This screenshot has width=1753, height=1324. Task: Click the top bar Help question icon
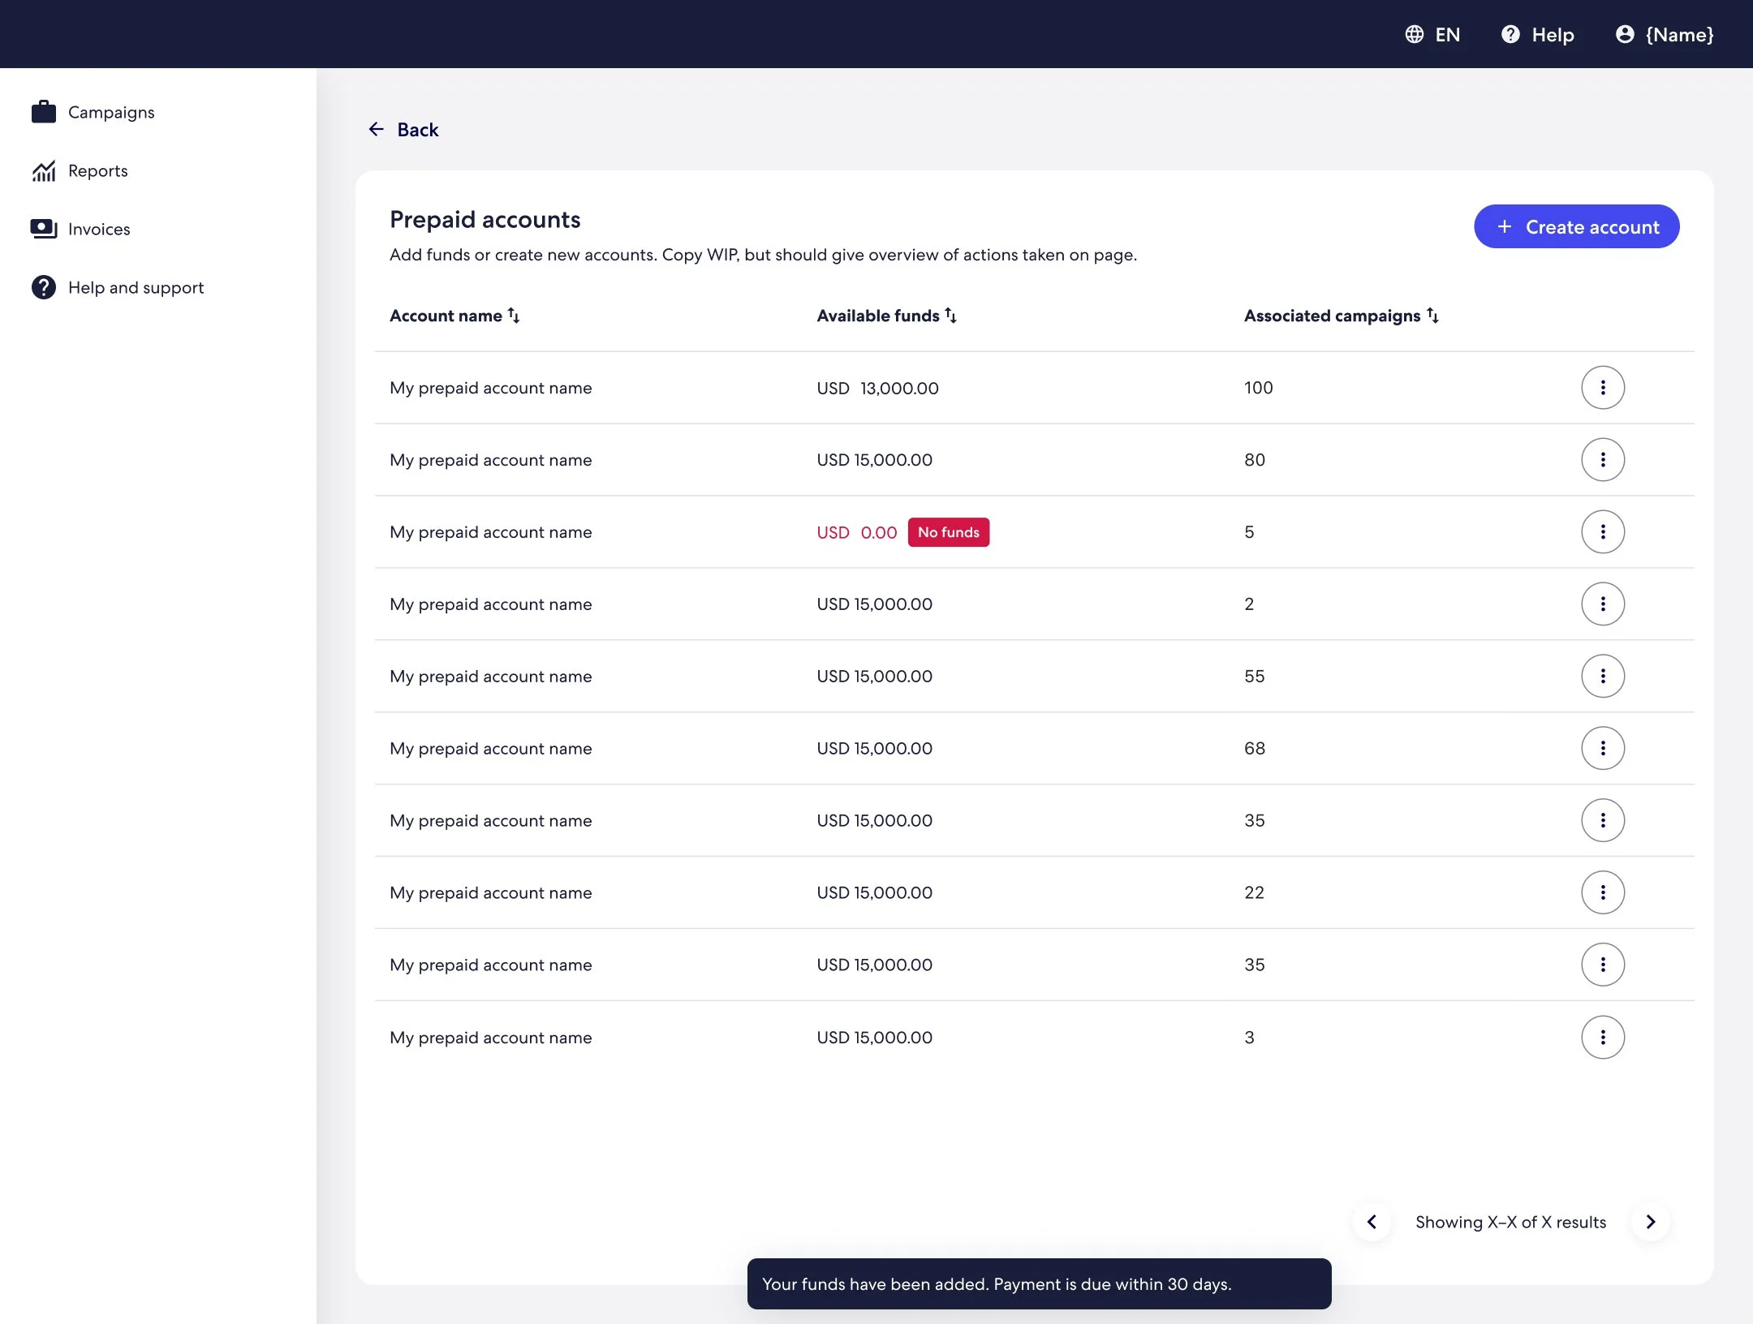pyautogui.click(x=1510, y=34)
